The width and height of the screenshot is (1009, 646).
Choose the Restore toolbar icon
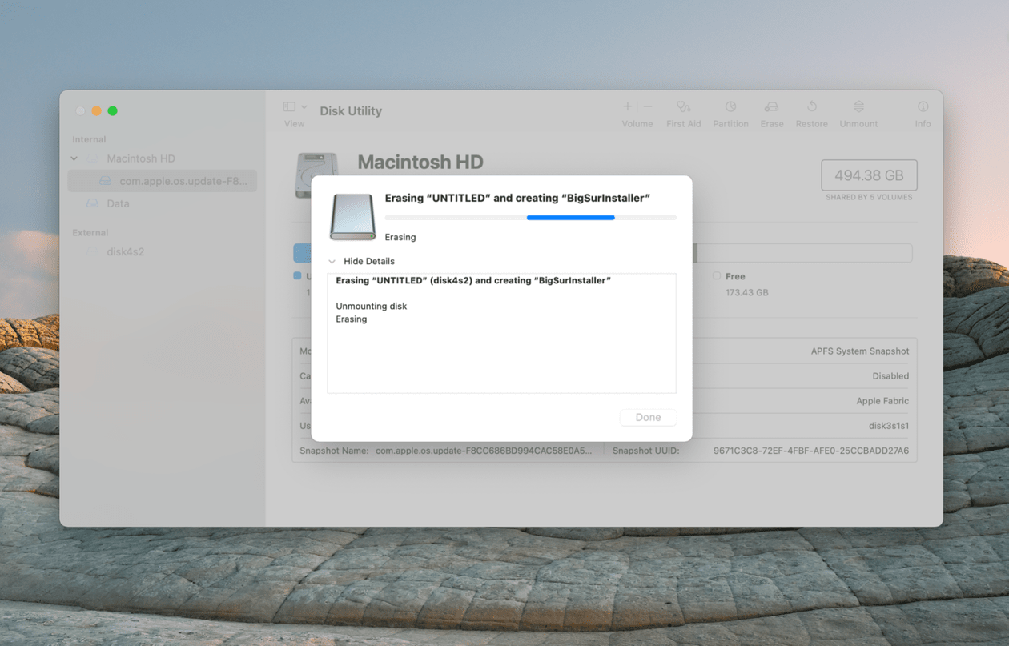[x=811, y=106]
